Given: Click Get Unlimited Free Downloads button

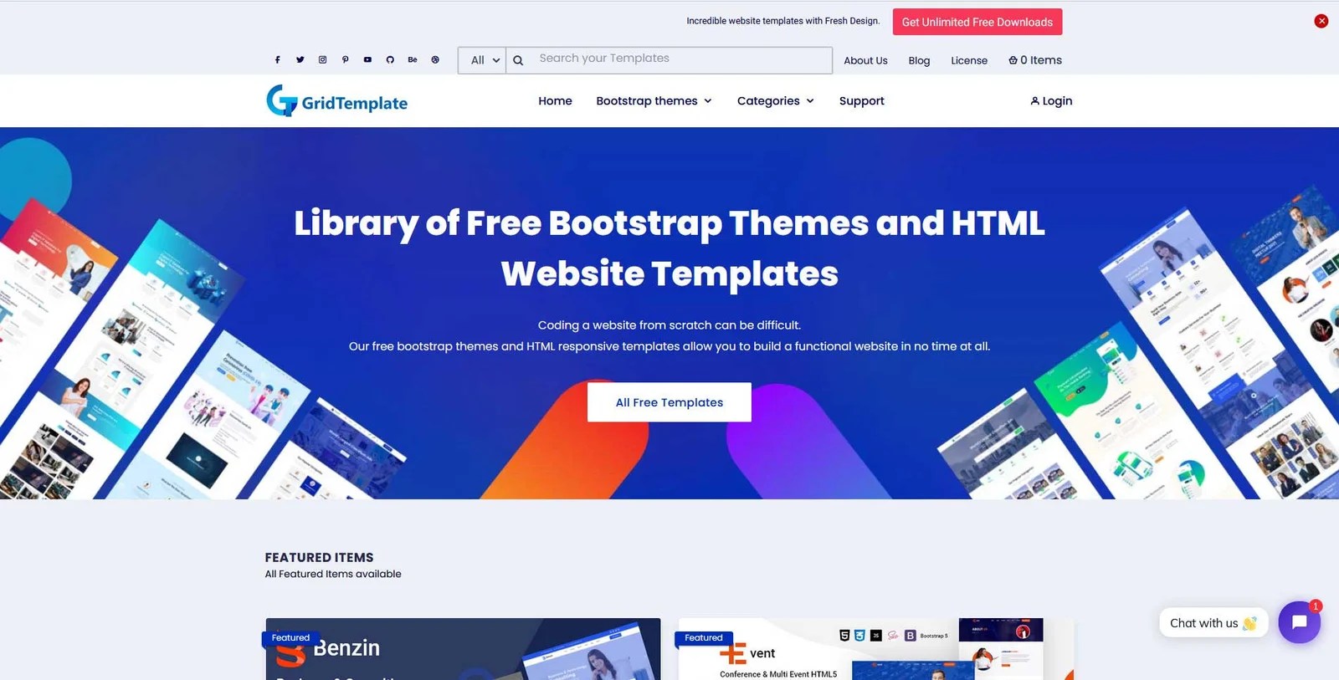Looking at the screenshot, I should tap(977, 22).
